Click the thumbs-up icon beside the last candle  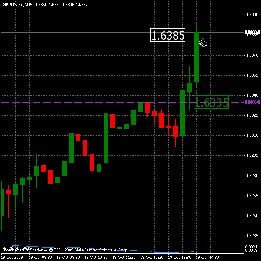(203, 42)
